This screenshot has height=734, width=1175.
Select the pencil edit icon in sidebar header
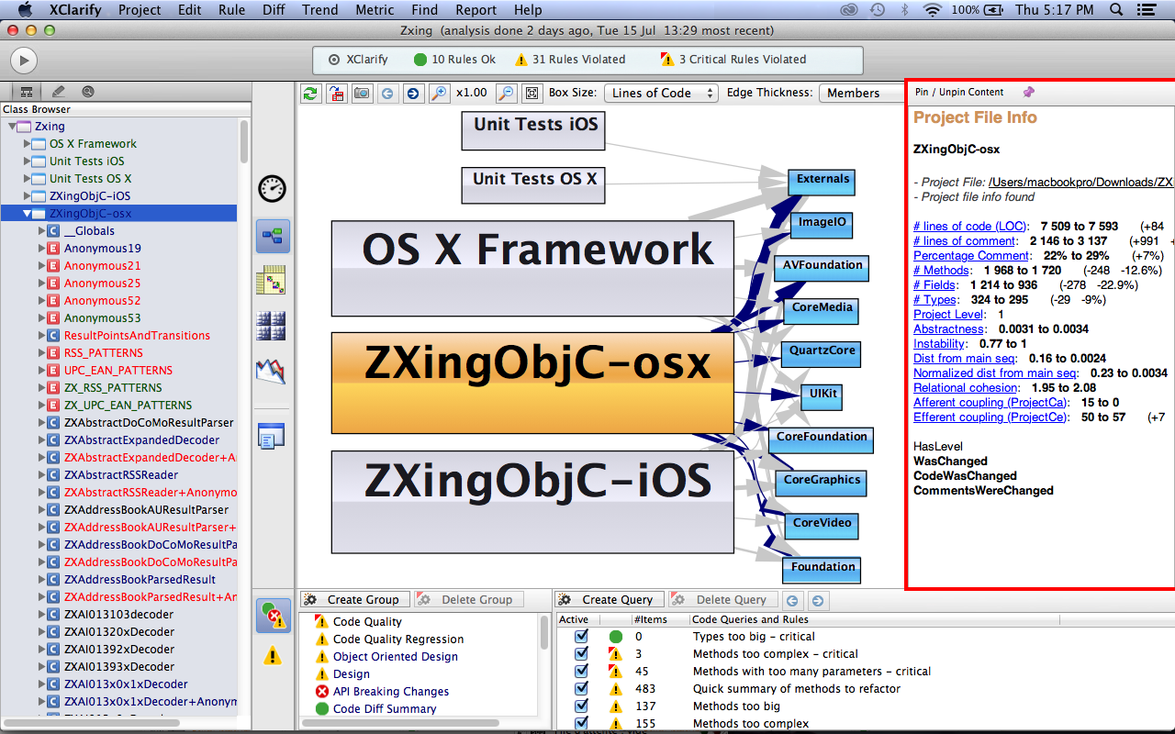click(59, 92)
